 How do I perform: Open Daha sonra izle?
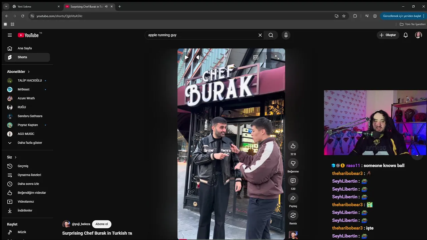coord(27,184)
